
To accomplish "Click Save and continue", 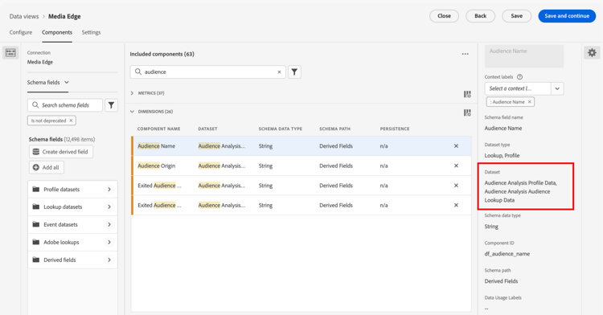I will (x=567, y=16).
